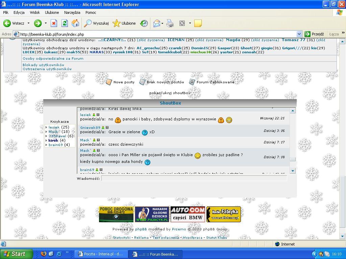Click the green Forward arrow icon
Screen dimensions: 346x259
[38, 23]
